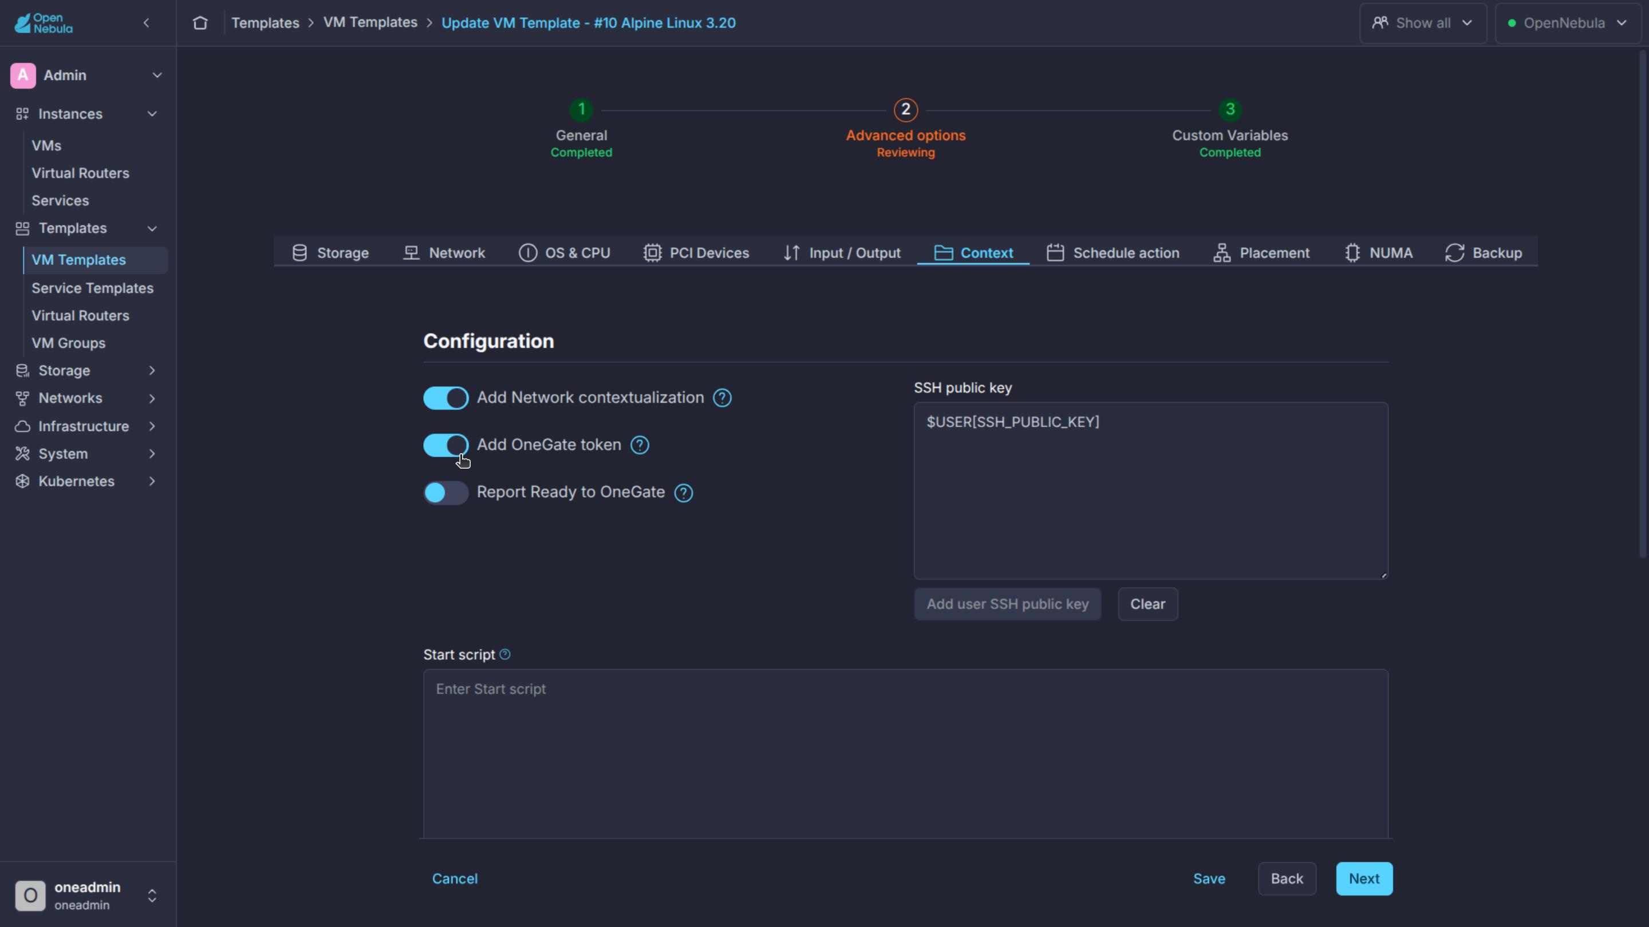Click the System tools icon

point(22,454)
